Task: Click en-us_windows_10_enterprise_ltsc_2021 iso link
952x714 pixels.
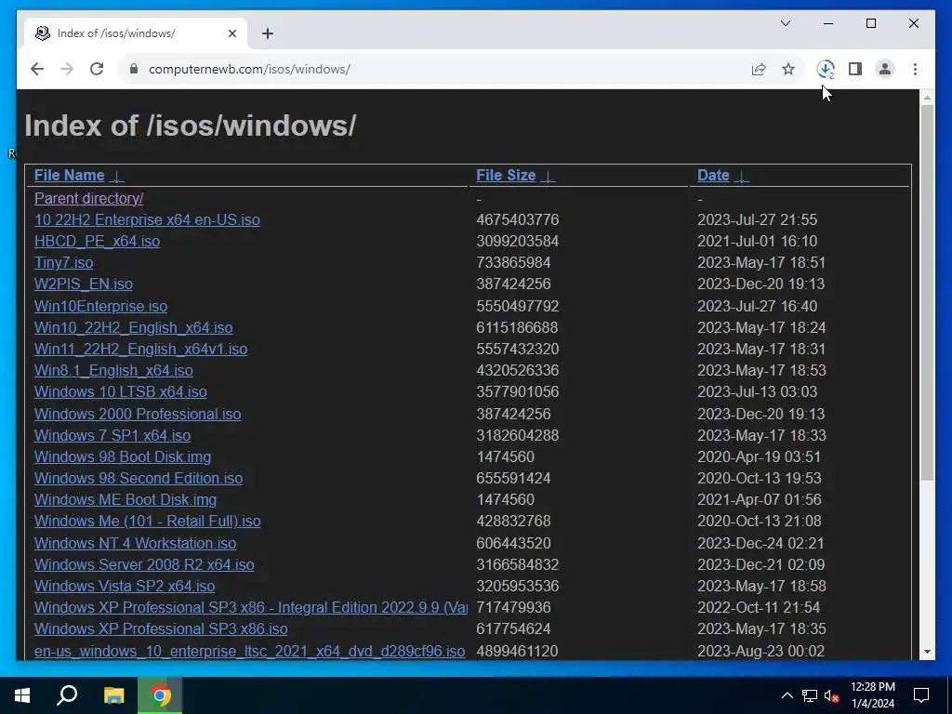Action: tap(249, 651)
